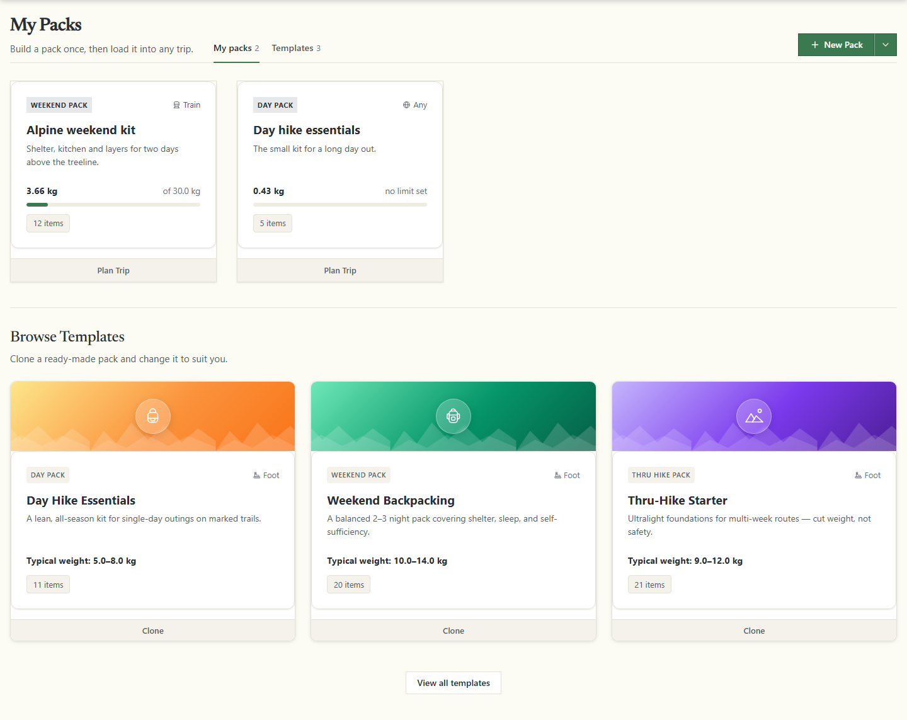Clone the Weekend Backpacking template
907x720 pixels.
[x=453, y=631]
